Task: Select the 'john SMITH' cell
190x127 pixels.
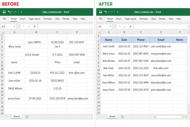Action: (x=36, y=42)
